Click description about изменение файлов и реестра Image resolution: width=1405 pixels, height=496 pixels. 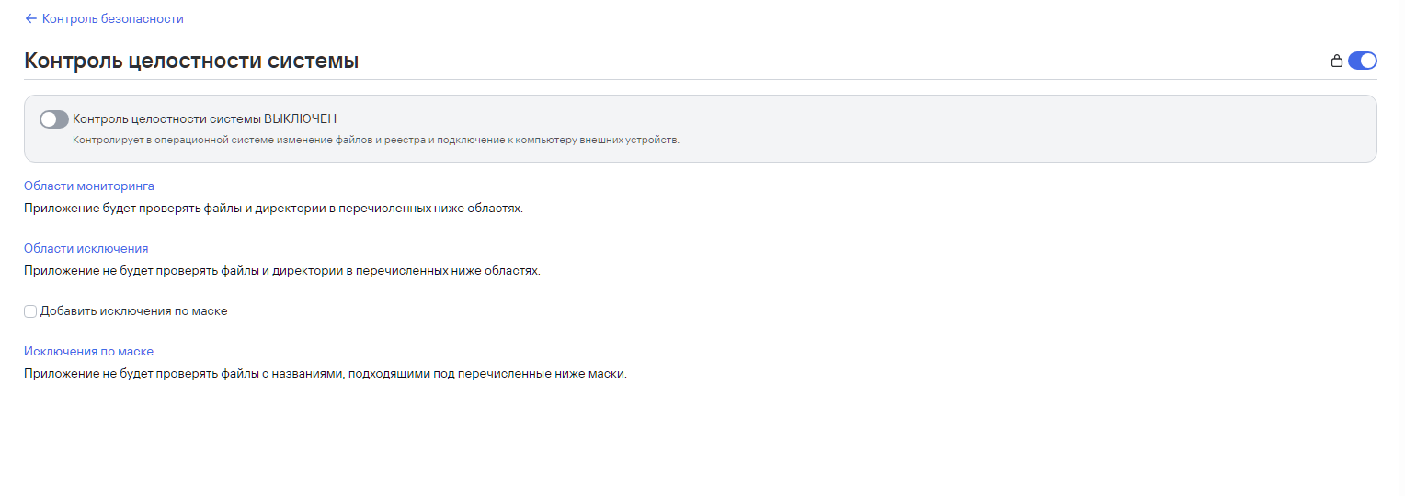(x=376, y=141)
